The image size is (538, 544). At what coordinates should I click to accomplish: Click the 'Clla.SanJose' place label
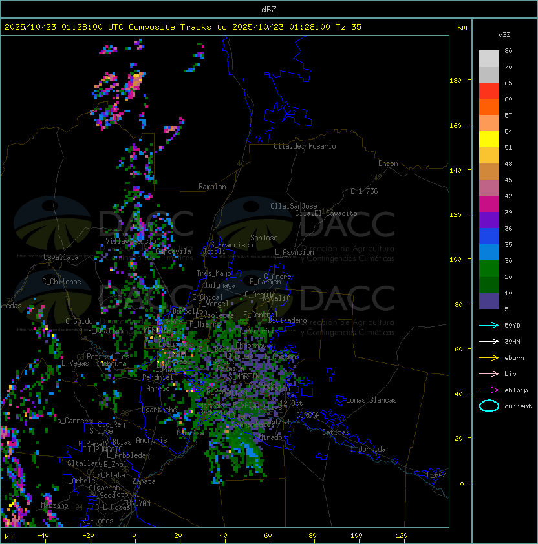294,206
